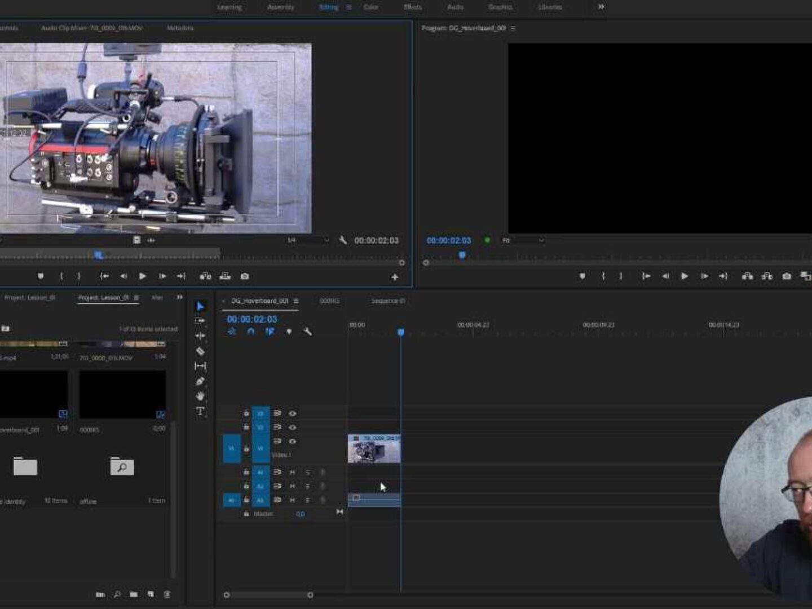Image resolution: width=812 pixels, height=609 pixels.
Task: Switch to the Color workspace tab
Action: (x=370, y=7)
